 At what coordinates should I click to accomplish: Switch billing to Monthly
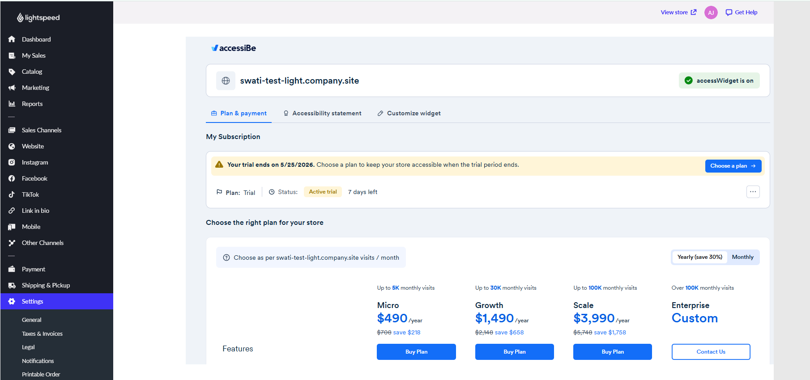click(x=742, y=257)
